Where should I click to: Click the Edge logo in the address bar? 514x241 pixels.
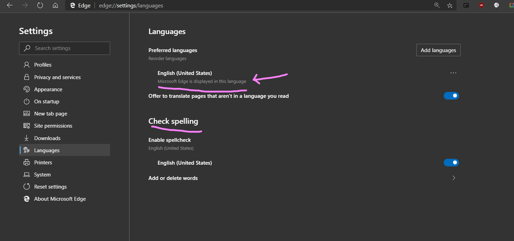pos(73,6)
